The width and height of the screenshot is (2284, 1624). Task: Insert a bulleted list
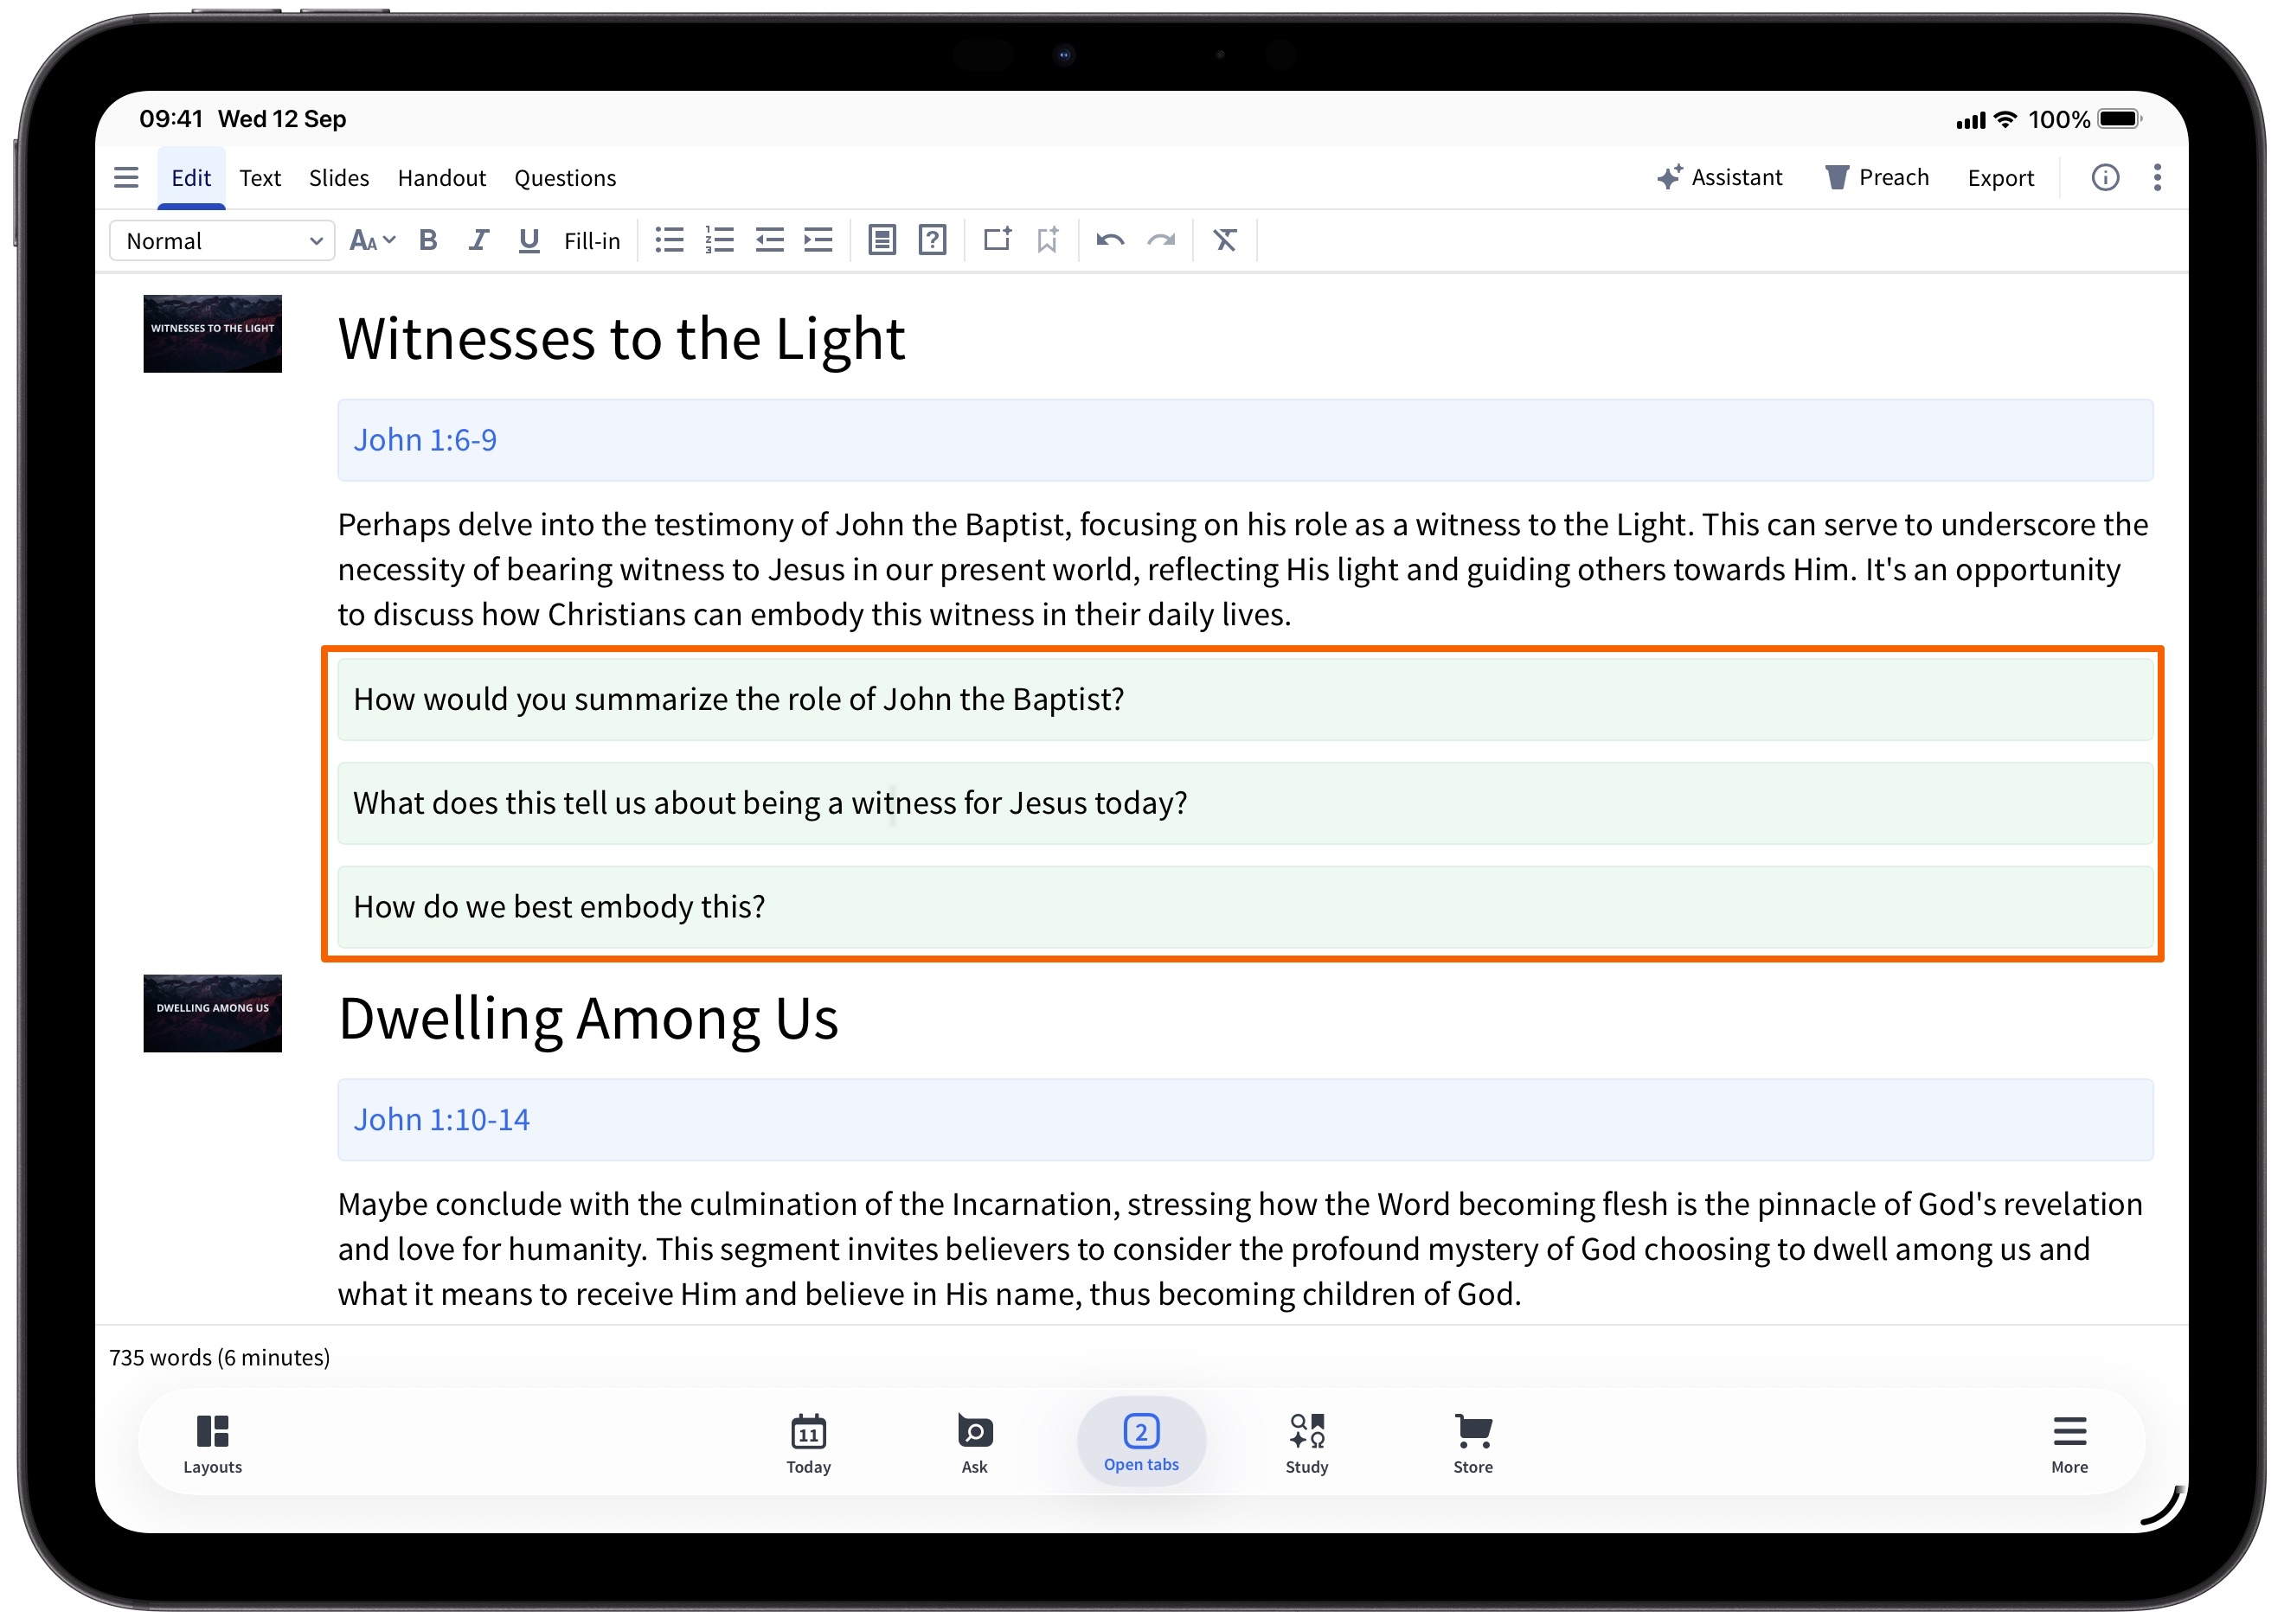coord(670,241)
